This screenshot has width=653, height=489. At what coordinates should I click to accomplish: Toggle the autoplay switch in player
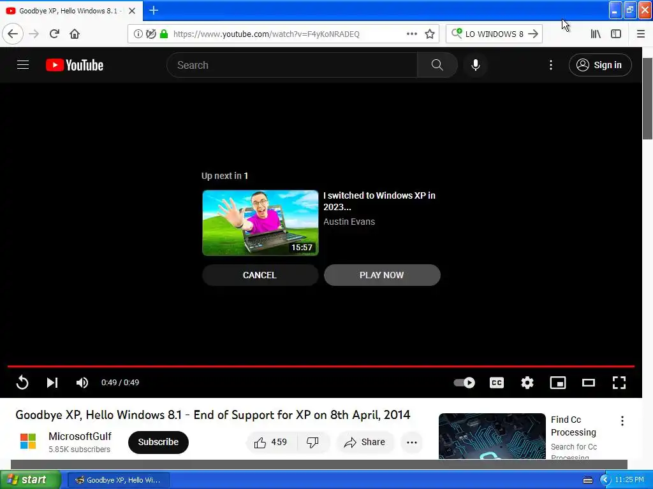[464, 382]
